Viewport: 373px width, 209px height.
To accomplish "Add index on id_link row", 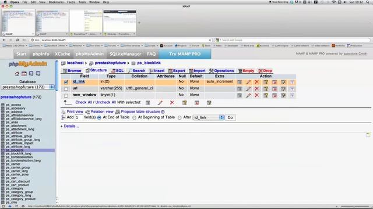I will pyautogui.click(x=283, y=82).
